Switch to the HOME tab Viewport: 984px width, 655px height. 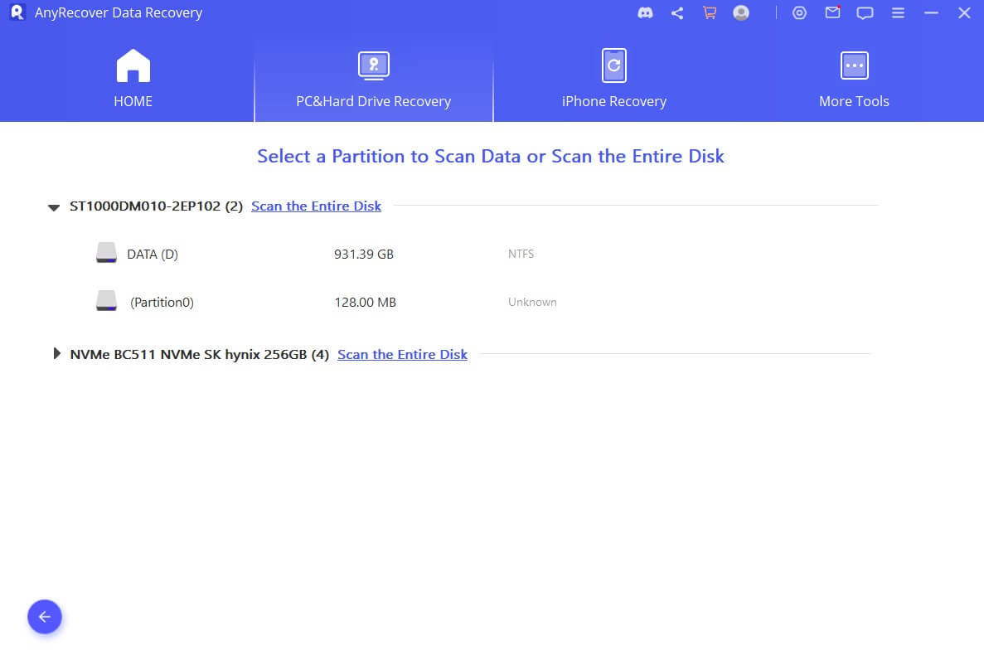(133, 80)
